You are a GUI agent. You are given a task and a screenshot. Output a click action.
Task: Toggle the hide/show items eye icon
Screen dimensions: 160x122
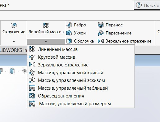[x=24, y=71]
